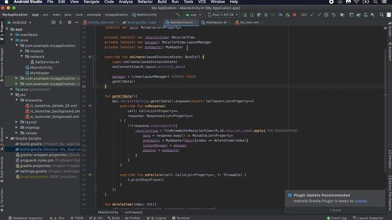Viewport: 392px width, 220px height.
Task: Expand the manifests folder
Action: click(12, 35)
